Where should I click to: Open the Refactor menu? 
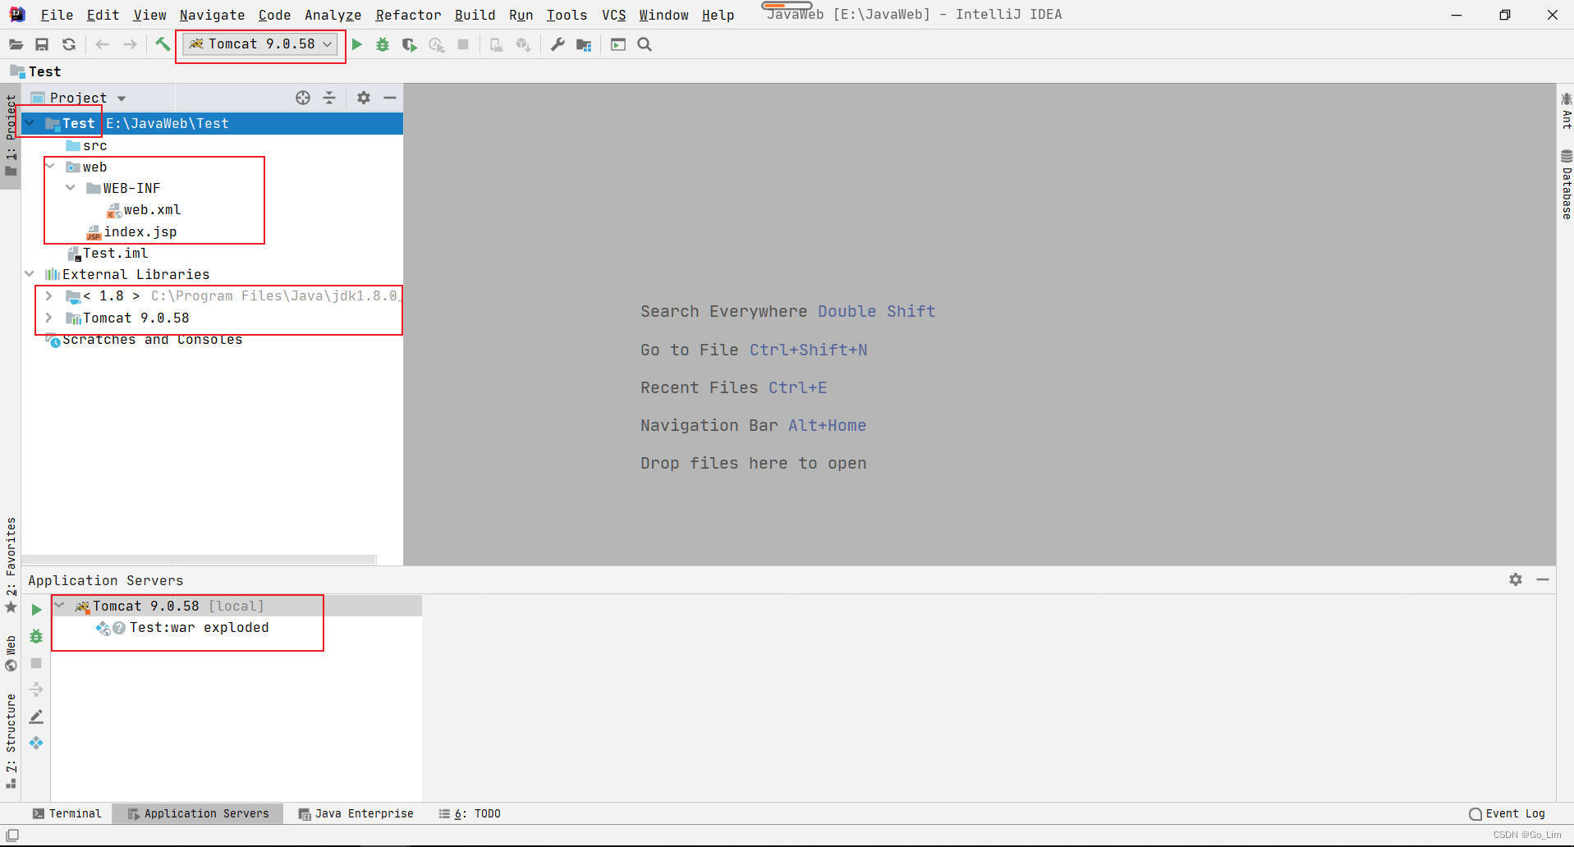coord(408,15)
